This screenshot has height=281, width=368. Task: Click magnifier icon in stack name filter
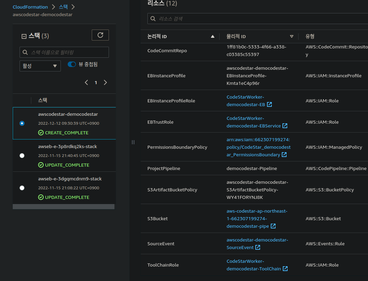[25, 52]
